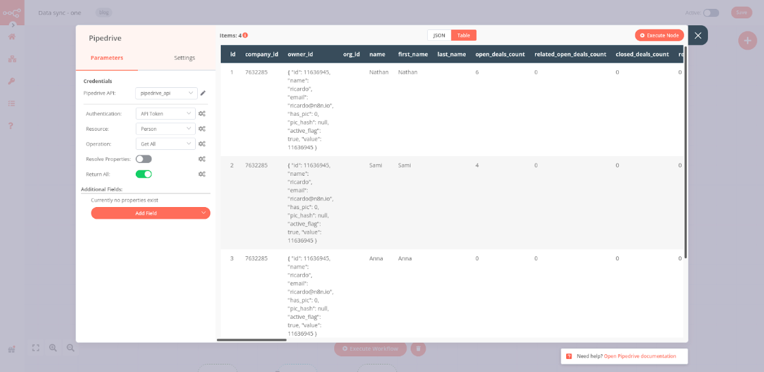Screen dimensions: 764x372
Task: Select the name cell Sami
Action: [x=376, y=166]
